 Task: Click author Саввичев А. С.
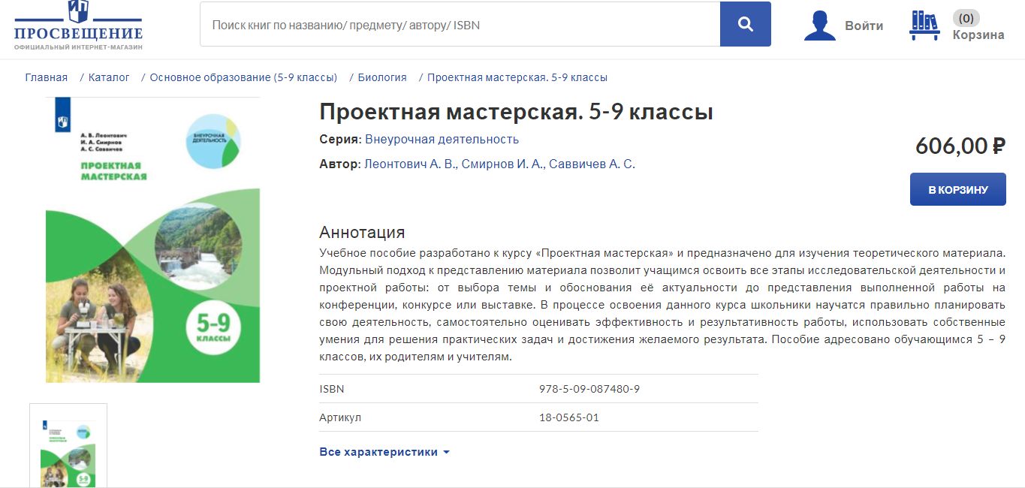click(592, 164)
